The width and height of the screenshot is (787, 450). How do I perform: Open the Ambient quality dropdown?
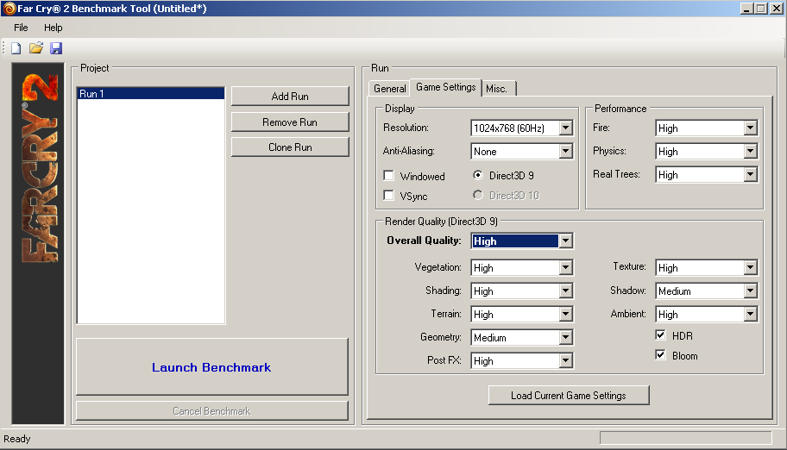[707, 315]
